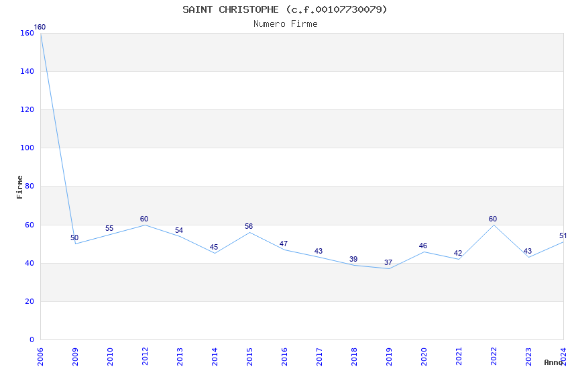
Task: Select the 45 data point at 2014
Action: [x=214, y=247]
